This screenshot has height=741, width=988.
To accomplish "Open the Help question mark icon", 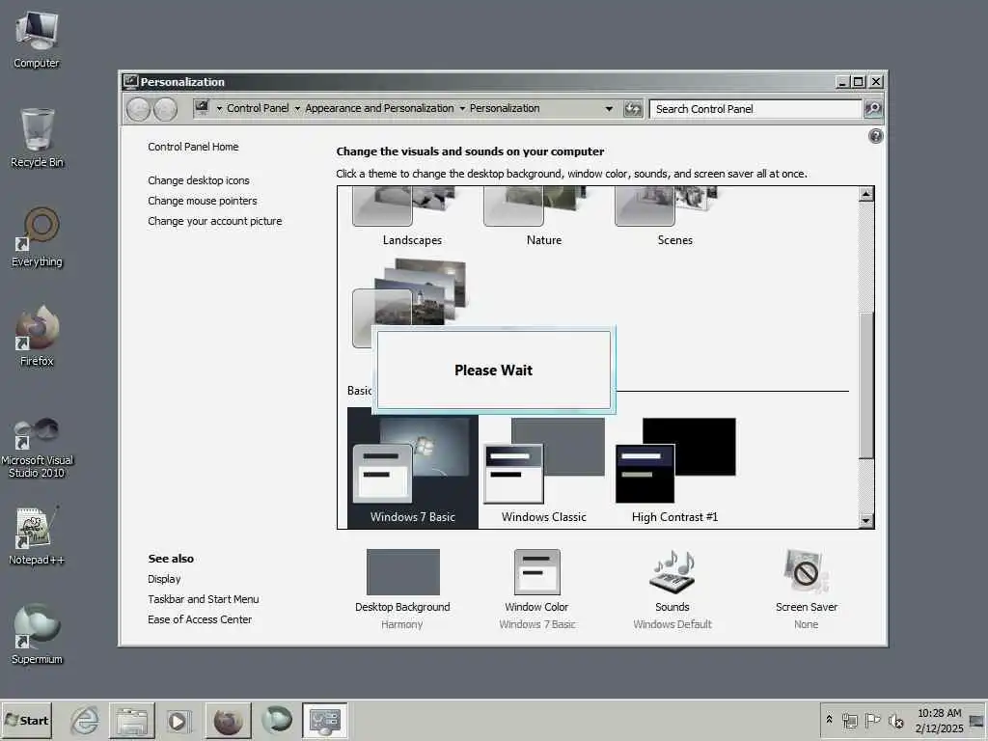I will [x=875, y=136].
